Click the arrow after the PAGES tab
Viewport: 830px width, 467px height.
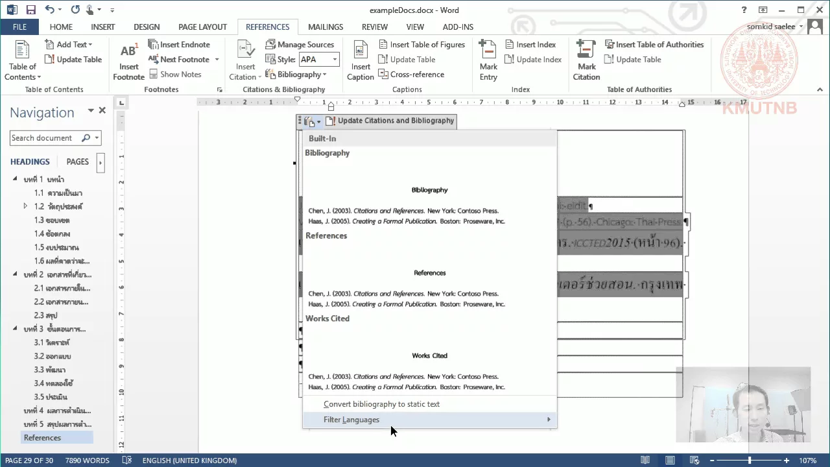point(100,162)
